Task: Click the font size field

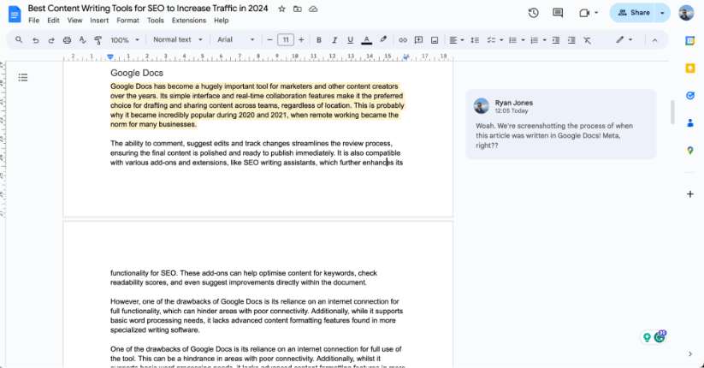Action: click(x=286, y=40)
